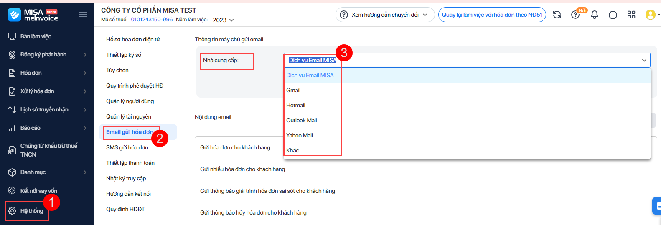Open the apps grid icon

pyautogui.click(x=631, y=15)
